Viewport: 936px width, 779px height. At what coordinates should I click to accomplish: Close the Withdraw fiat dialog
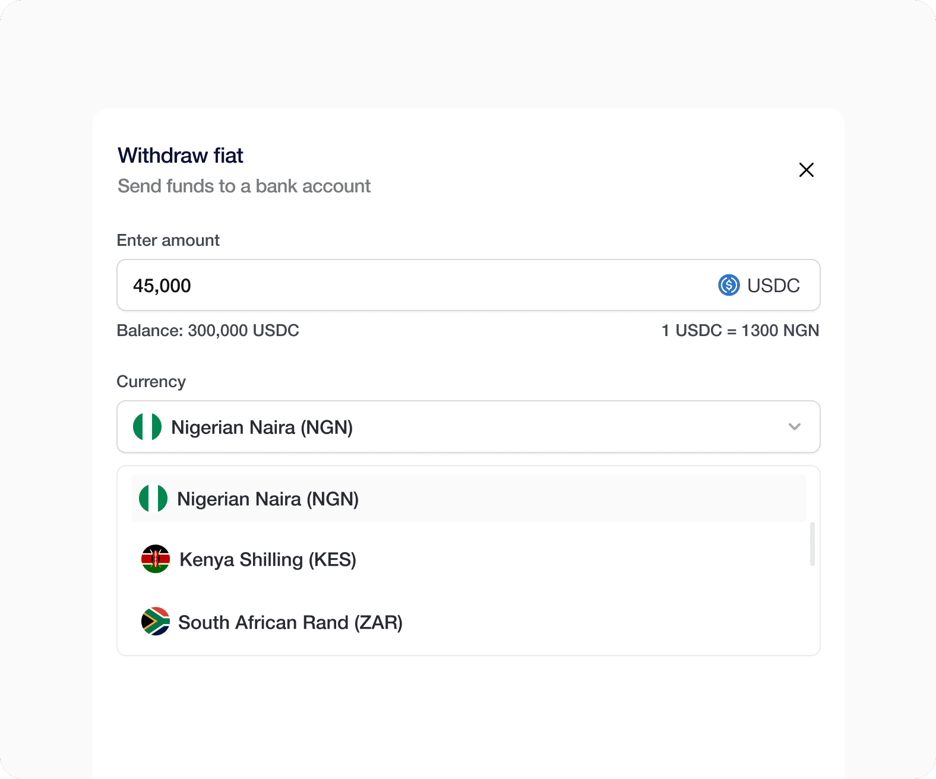pos(806,170)
